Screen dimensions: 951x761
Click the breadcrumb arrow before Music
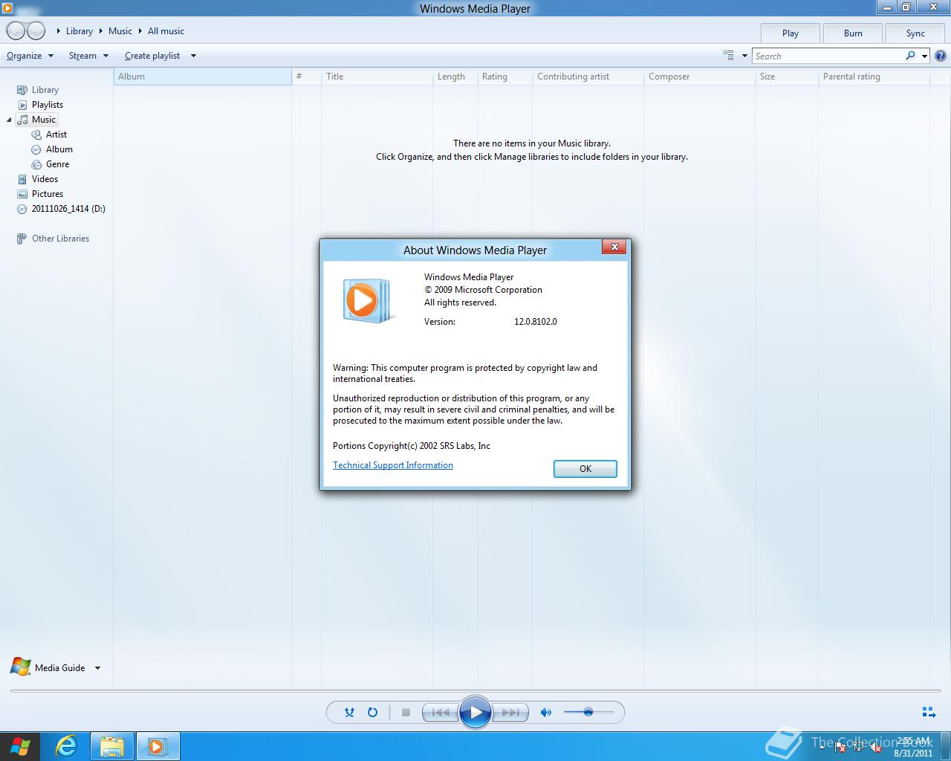pos(101,31)
